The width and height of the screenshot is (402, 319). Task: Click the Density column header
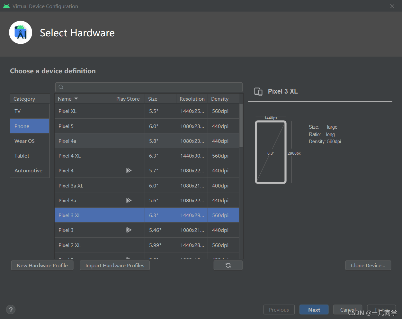[223, 99]
